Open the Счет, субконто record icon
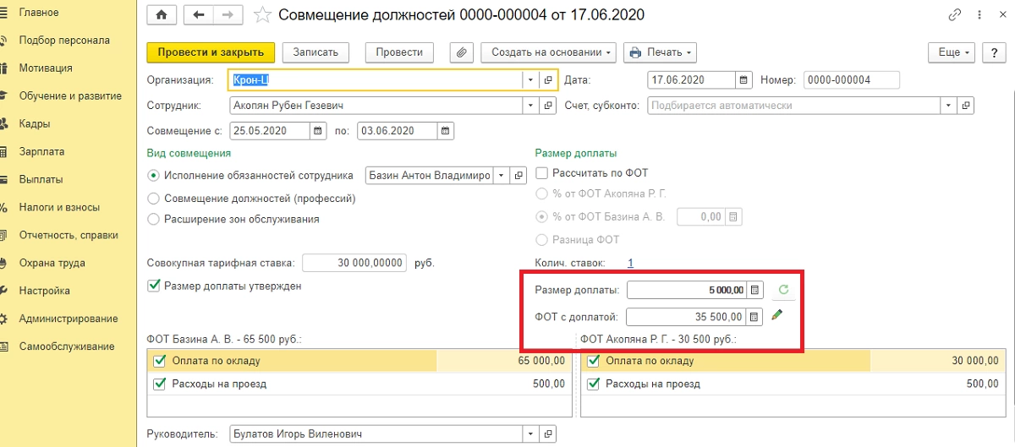Viewport: 1015px width, 447px height. click(x=966, y=106)
